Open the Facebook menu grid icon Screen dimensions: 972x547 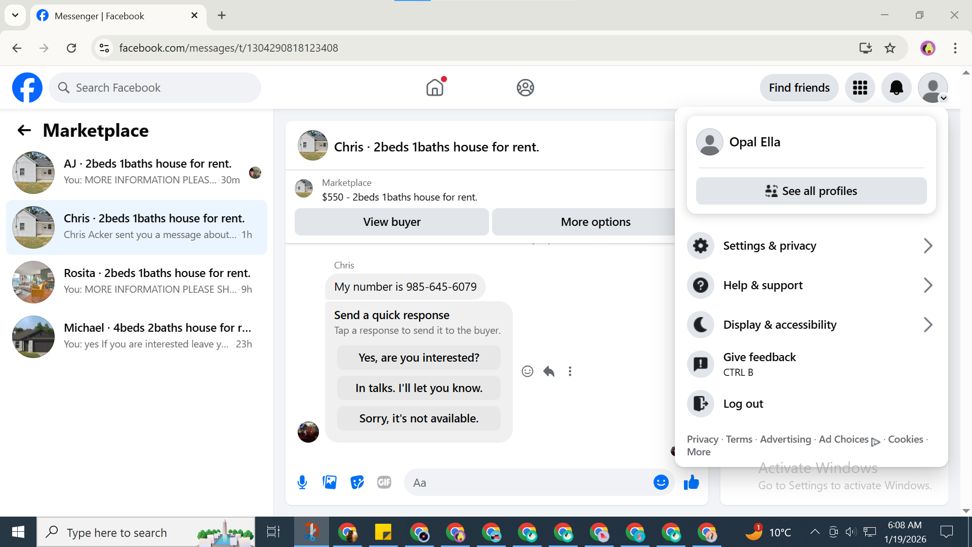[x=860, y=88]
